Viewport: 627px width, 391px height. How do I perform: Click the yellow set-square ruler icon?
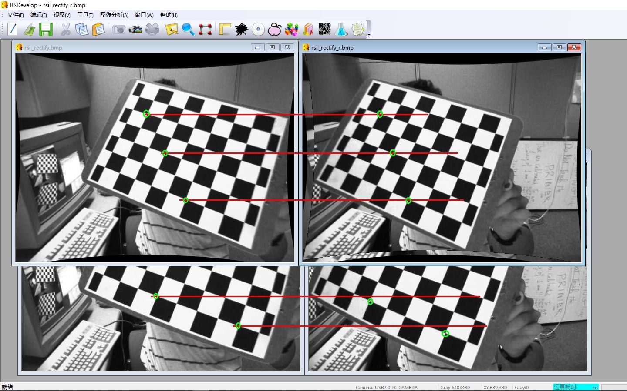tap(225, 29)
